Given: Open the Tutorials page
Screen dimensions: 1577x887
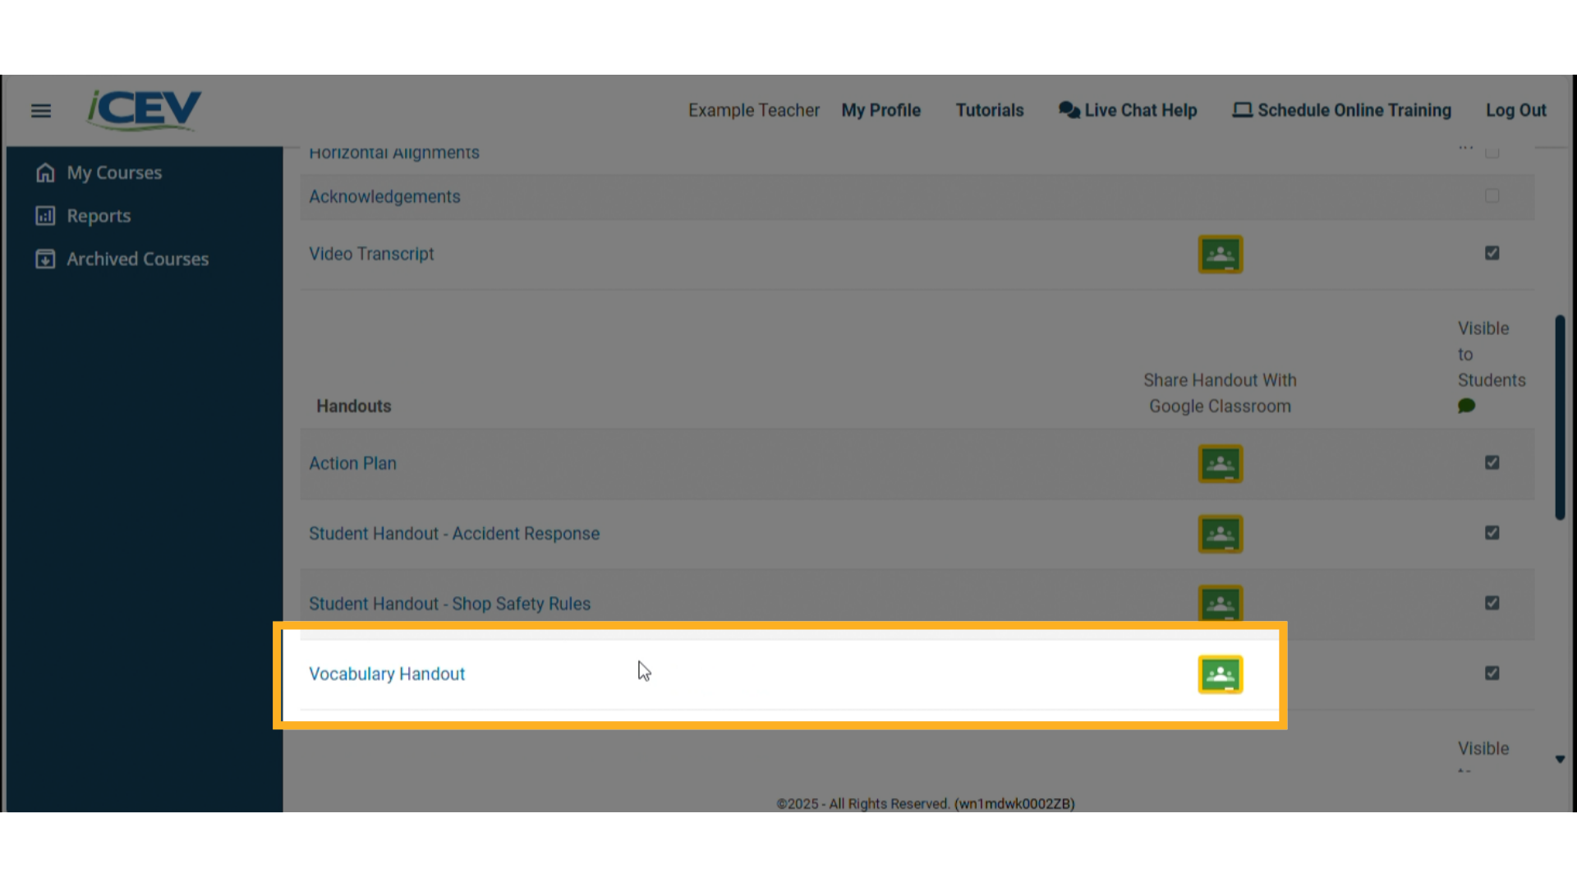Looking at the screenshot, I should (989, 110).
